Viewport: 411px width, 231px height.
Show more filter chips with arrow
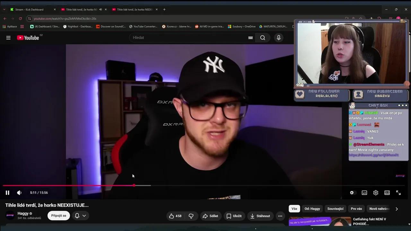397,209
